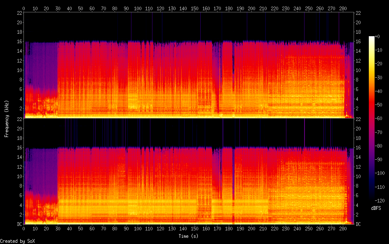
Task: Click the '50' tick on the bottom time axis
Action: (81, 229)
